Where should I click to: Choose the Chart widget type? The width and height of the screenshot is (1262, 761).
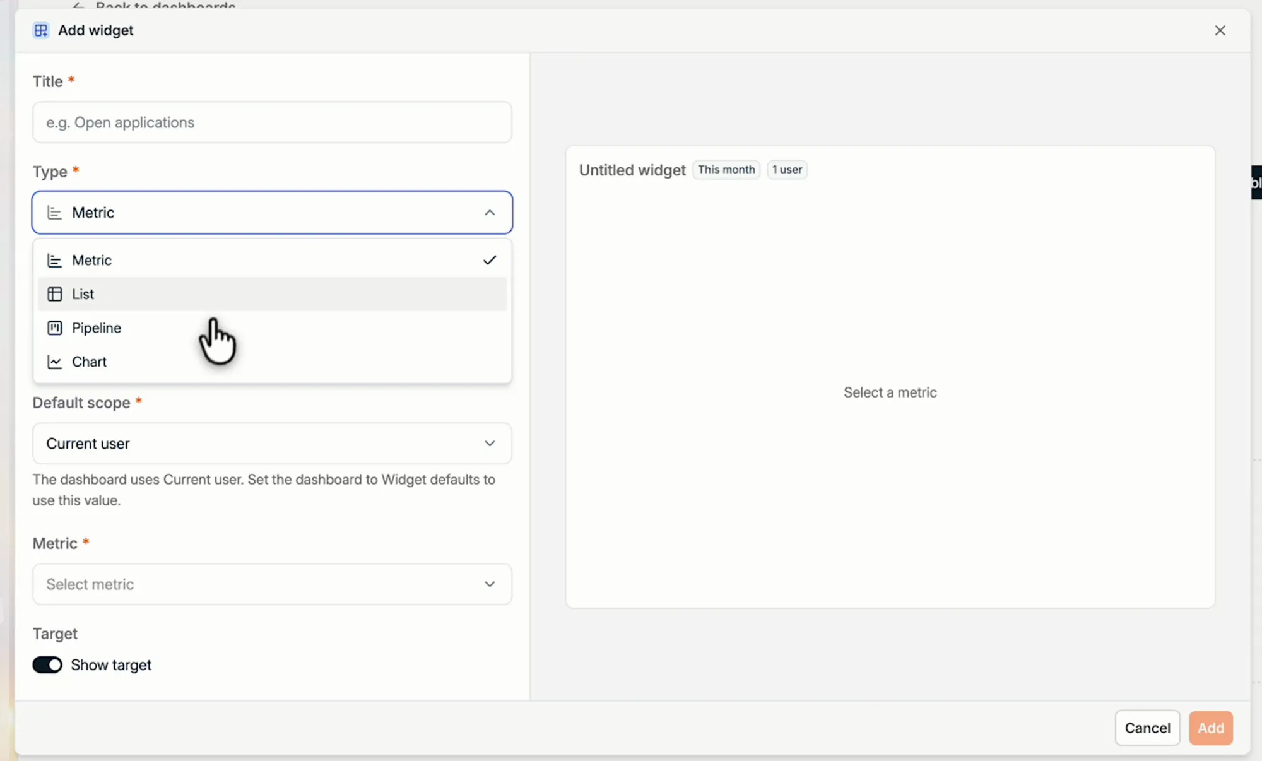[272, 362]
